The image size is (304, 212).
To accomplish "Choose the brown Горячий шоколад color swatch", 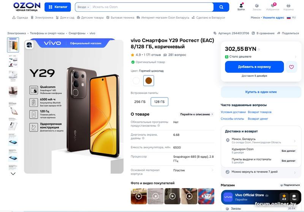I will coord(149,80).
